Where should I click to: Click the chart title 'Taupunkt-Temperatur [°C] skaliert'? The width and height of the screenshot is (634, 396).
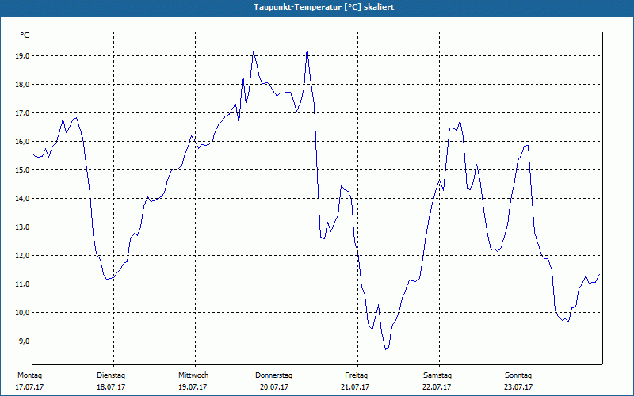coord(324,7)
